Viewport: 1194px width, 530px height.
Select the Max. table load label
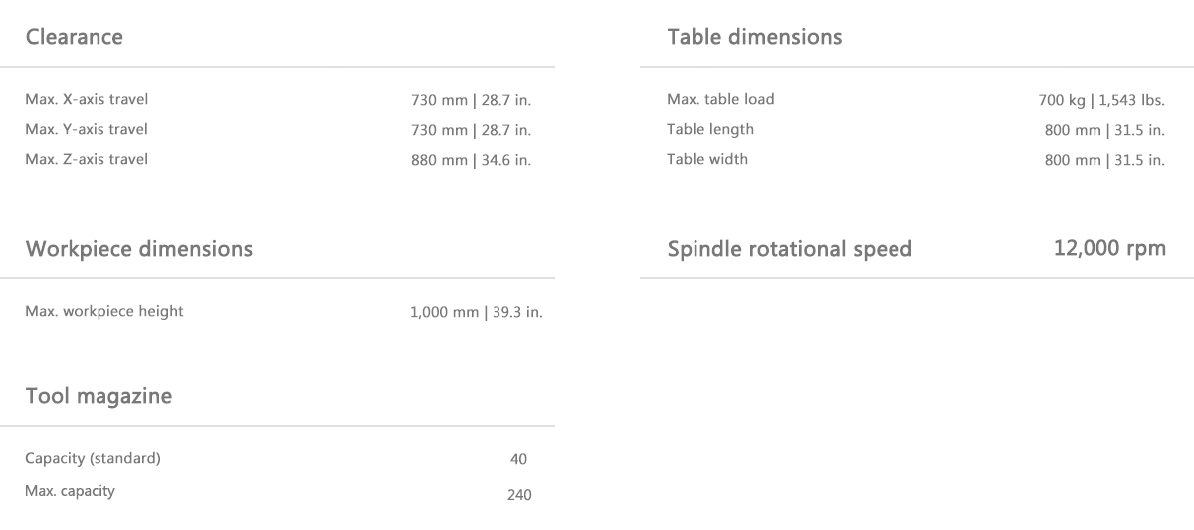(720, 99)
